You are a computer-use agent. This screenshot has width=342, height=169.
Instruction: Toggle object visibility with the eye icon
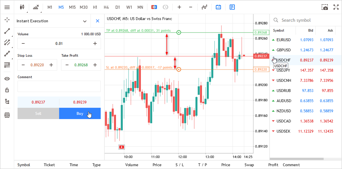click(x=7, y=79)
